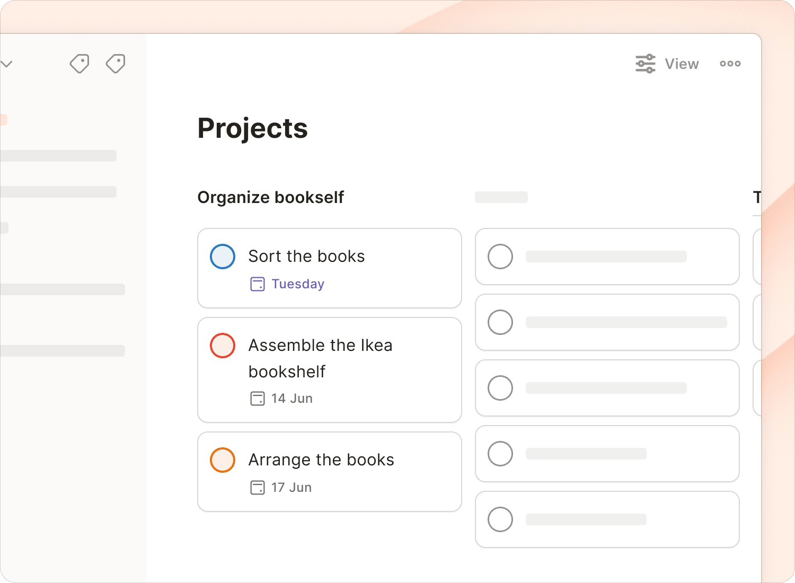Complete the Sort the books task
Image resolution: width=795 pixels, height=583 pixels.
[x=223, y=257]
